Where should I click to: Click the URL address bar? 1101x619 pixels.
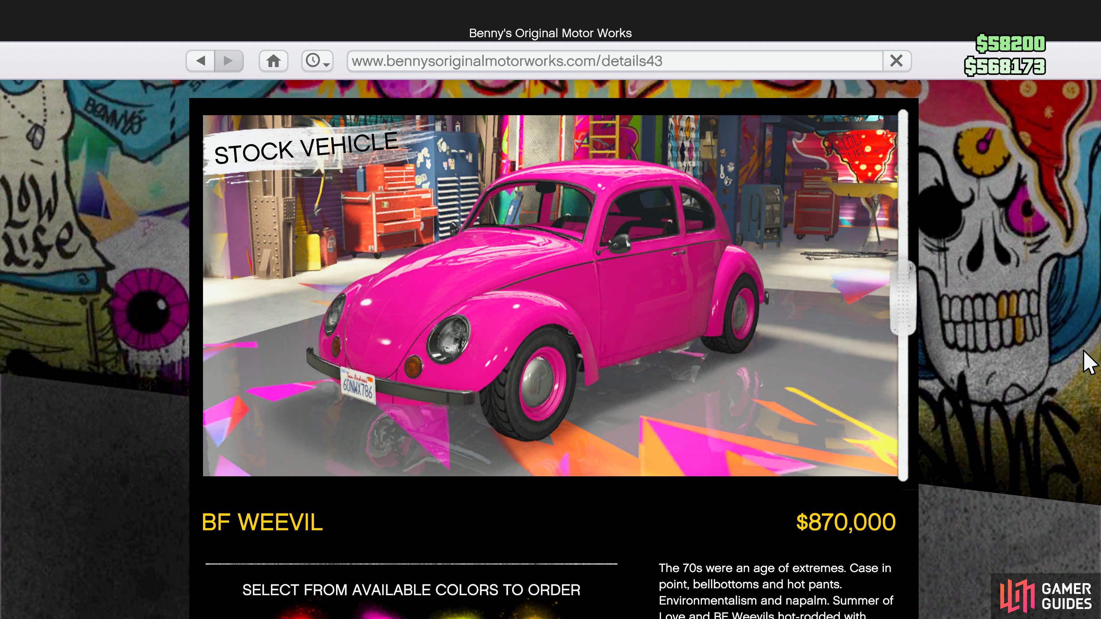(615, 61)
